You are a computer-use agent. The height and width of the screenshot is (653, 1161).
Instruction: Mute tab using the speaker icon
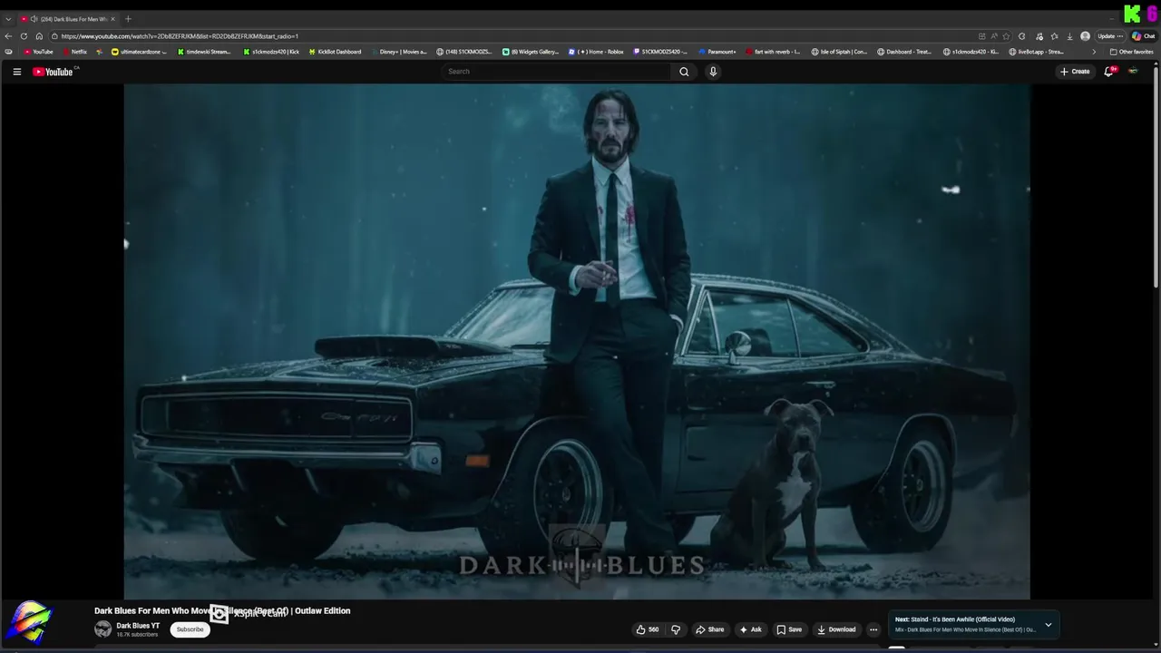(34, 19)
